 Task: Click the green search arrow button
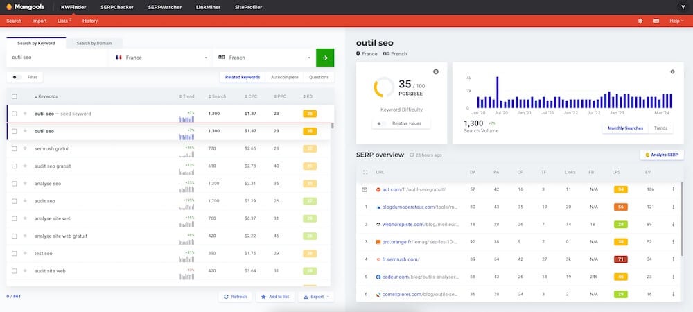[x=325, y=58]
